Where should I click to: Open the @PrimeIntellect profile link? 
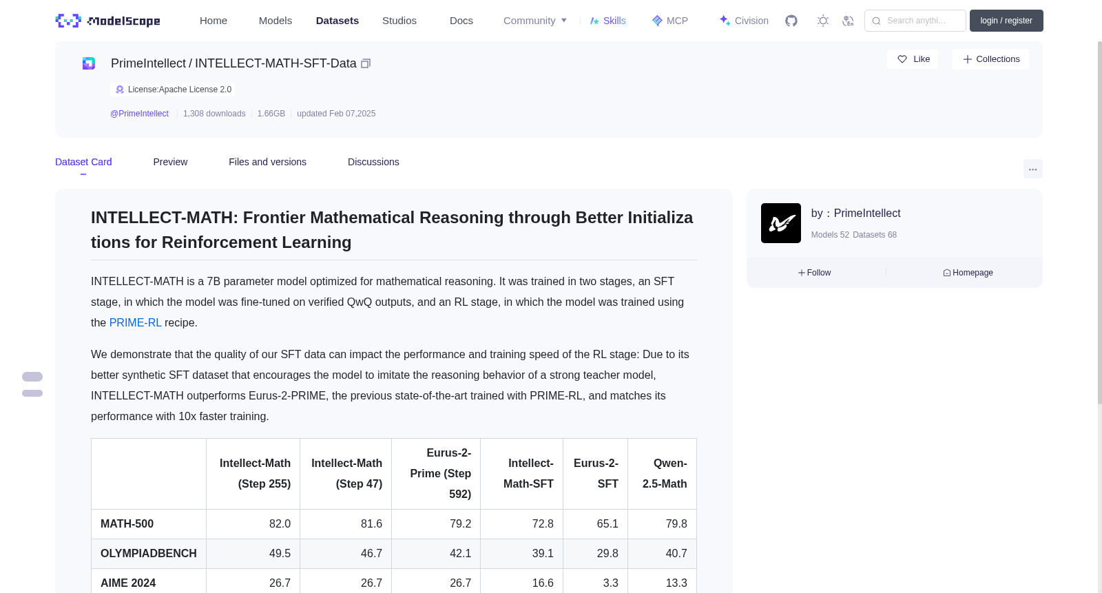pyautogui.click(x=139, y=114)
